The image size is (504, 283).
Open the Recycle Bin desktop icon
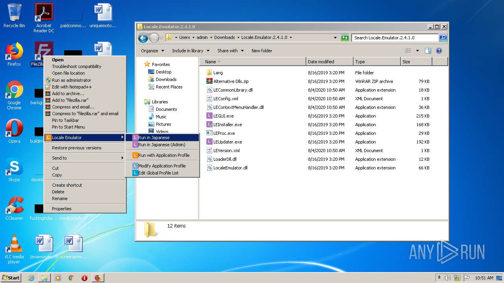pos(14,16)
